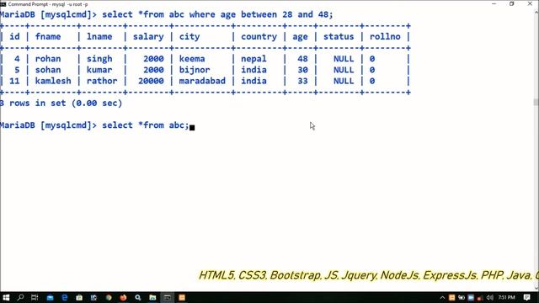Click the window title 'Command Prompt - mysql -u root -p'
539x303 pixels.
coord(48,4)
